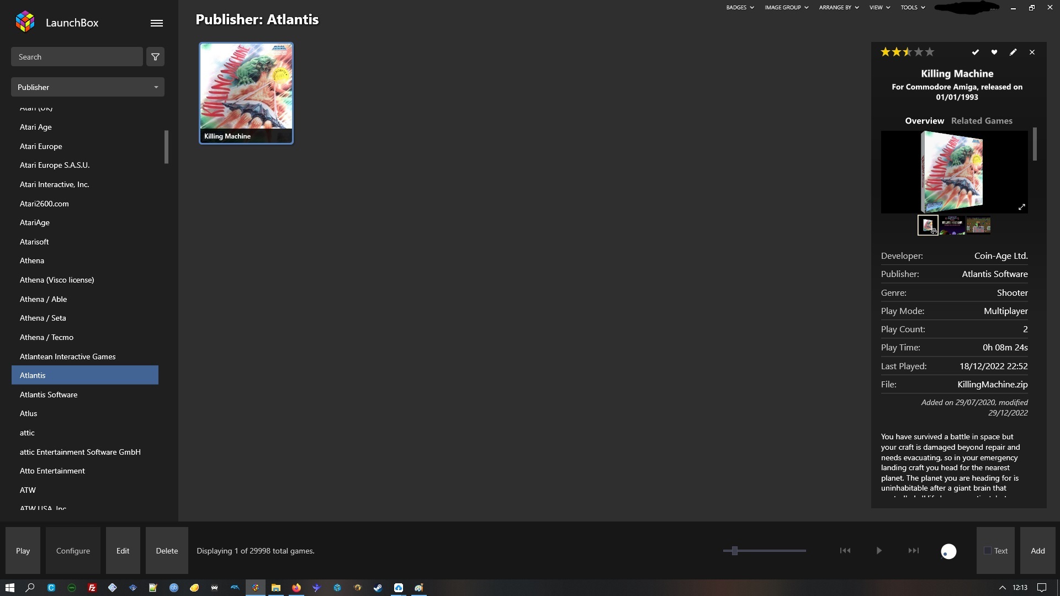
Task: Select the third screenshot thumbnail
Action: tap(978, 225)
